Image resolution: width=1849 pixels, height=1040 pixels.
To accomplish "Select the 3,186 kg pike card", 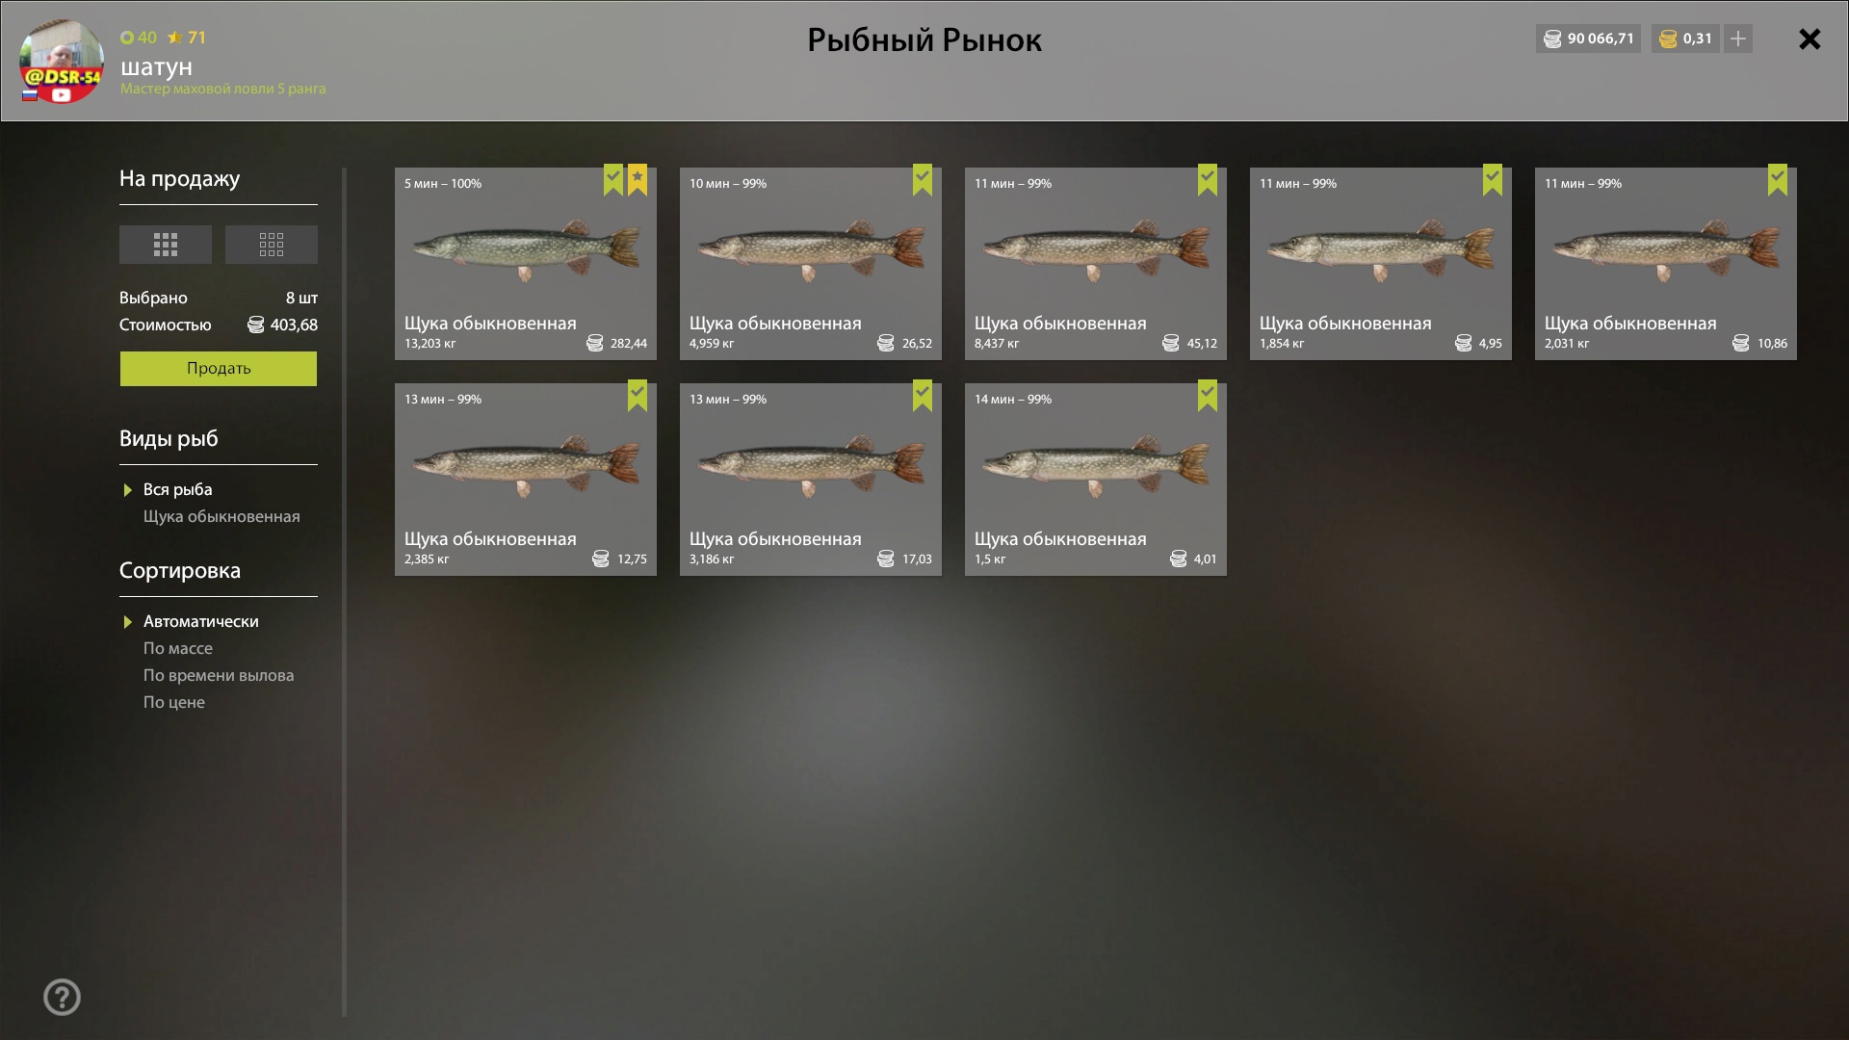I will coord(811,480).
